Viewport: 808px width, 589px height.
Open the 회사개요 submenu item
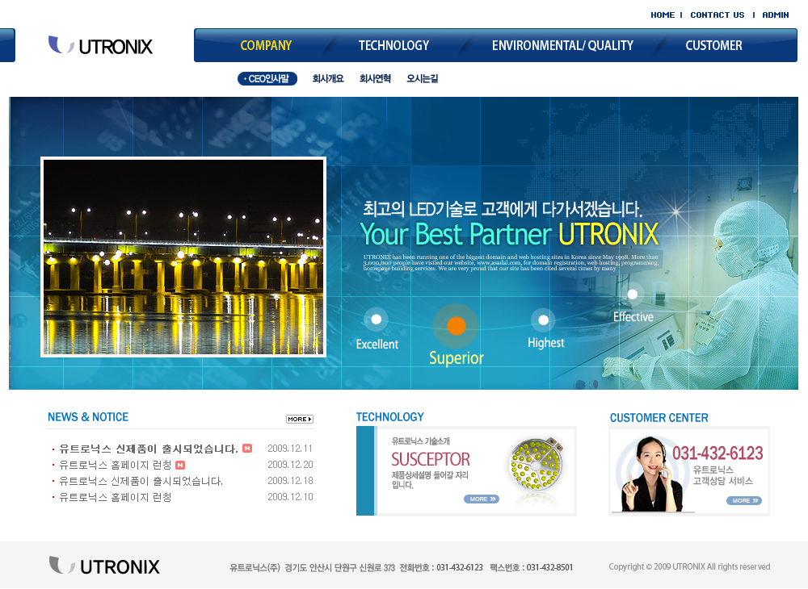(328, 79)
